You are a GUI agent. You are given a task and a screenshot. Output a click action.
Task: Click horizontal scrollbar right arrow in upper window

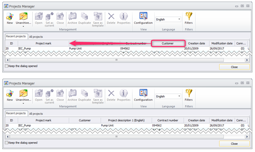coord(247,60)
